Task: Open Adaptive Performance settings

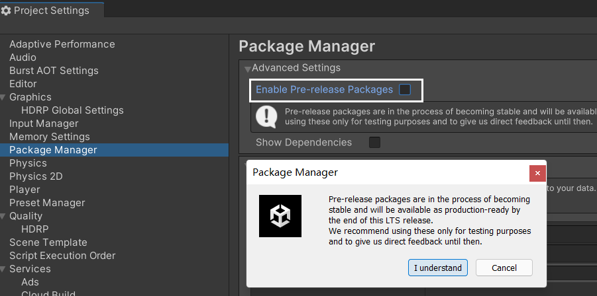Action: click(x=62, y=44)
